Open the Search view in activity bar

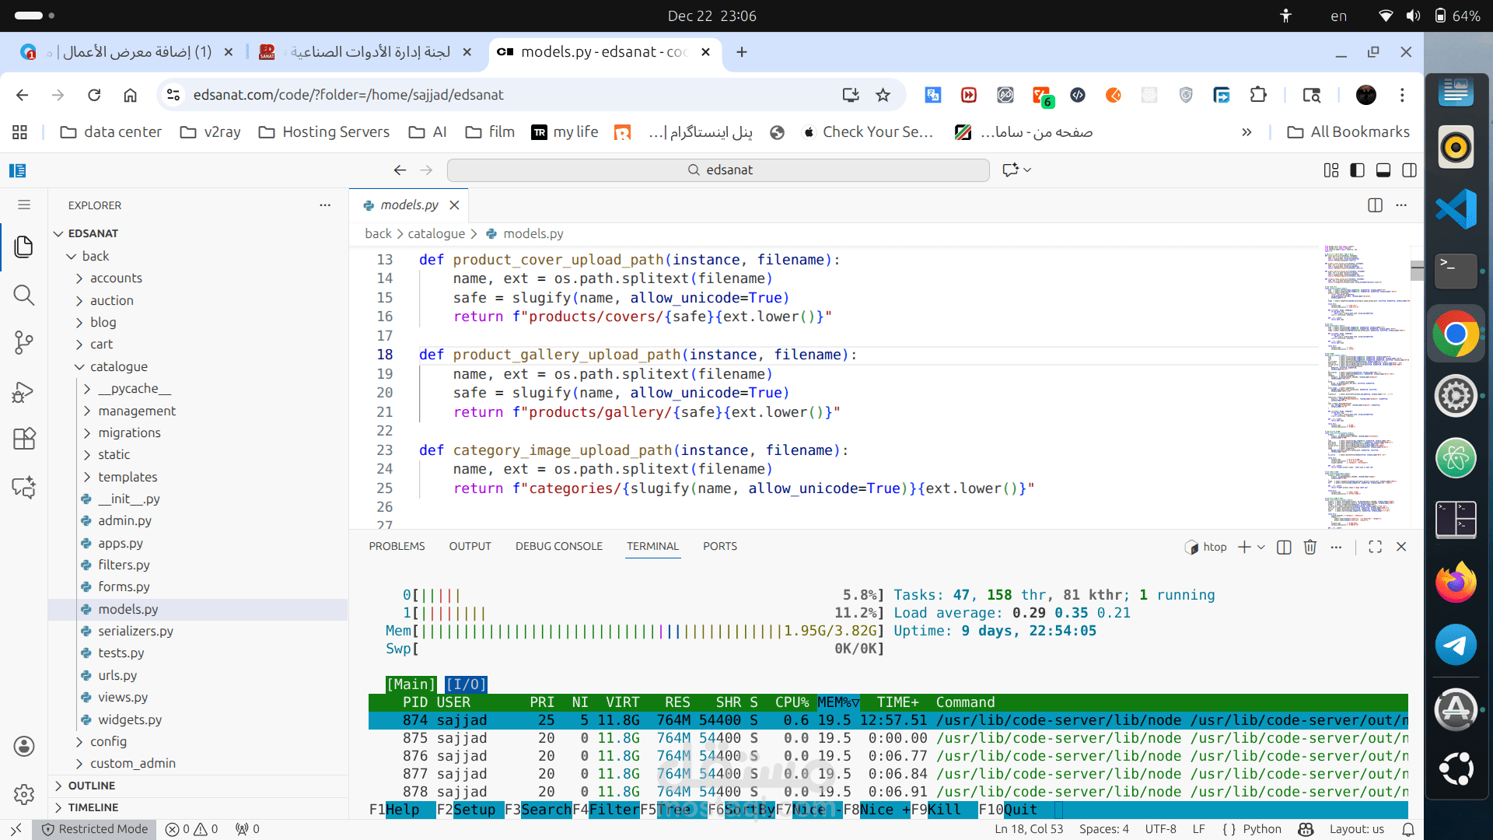coord(23,295)
